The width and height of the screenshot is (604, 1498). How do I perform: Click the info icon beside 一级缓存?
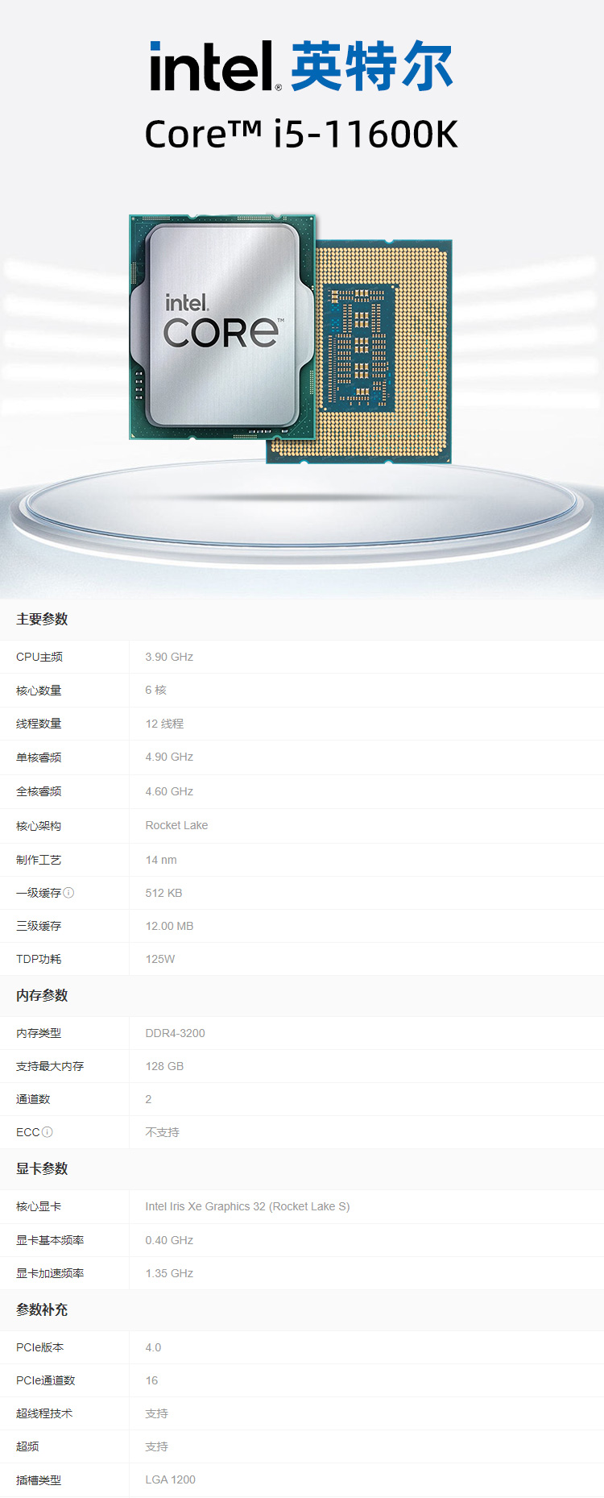pyautogui.click(x=68, y=892)
